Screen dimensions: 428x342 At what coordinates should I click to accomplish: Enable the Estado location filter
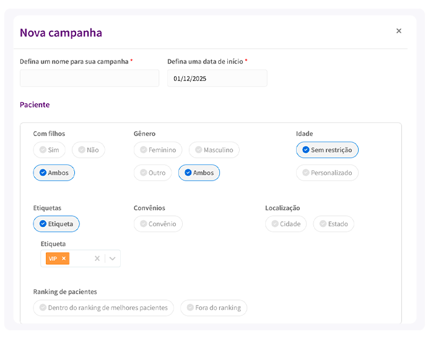tap(333, 224)
